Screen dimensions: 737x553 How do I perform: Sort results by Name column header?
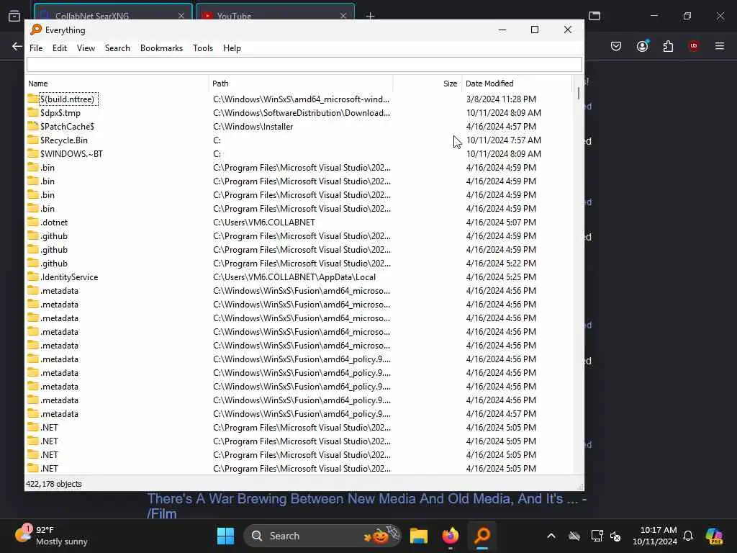pos(117,84)
